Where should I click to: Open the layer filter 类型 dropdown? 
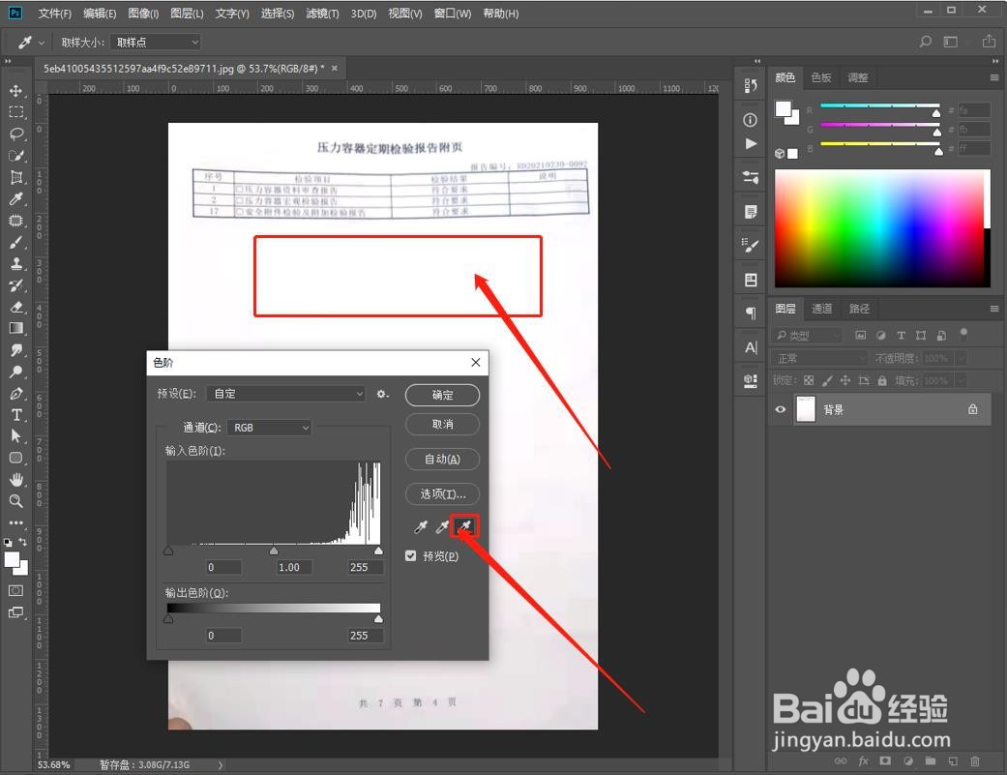pos(808,335)
